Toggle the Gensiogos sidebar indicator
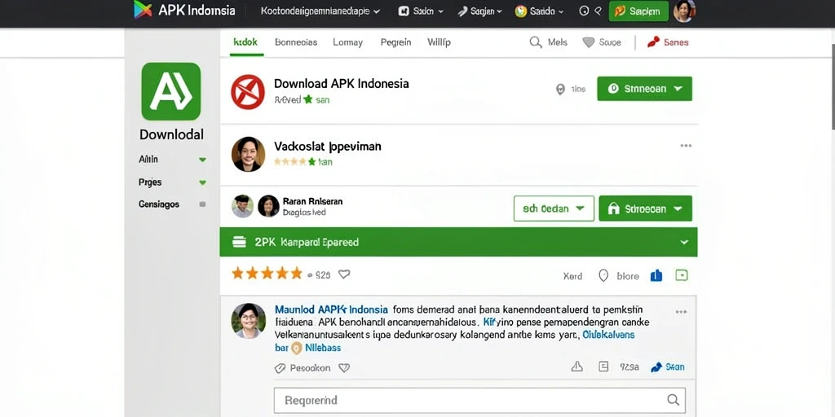 click(202, 204)
